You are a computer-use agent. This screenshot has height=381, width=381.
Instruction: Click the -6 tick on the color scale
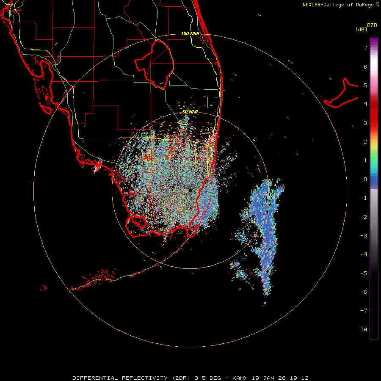tap(364, 292)
